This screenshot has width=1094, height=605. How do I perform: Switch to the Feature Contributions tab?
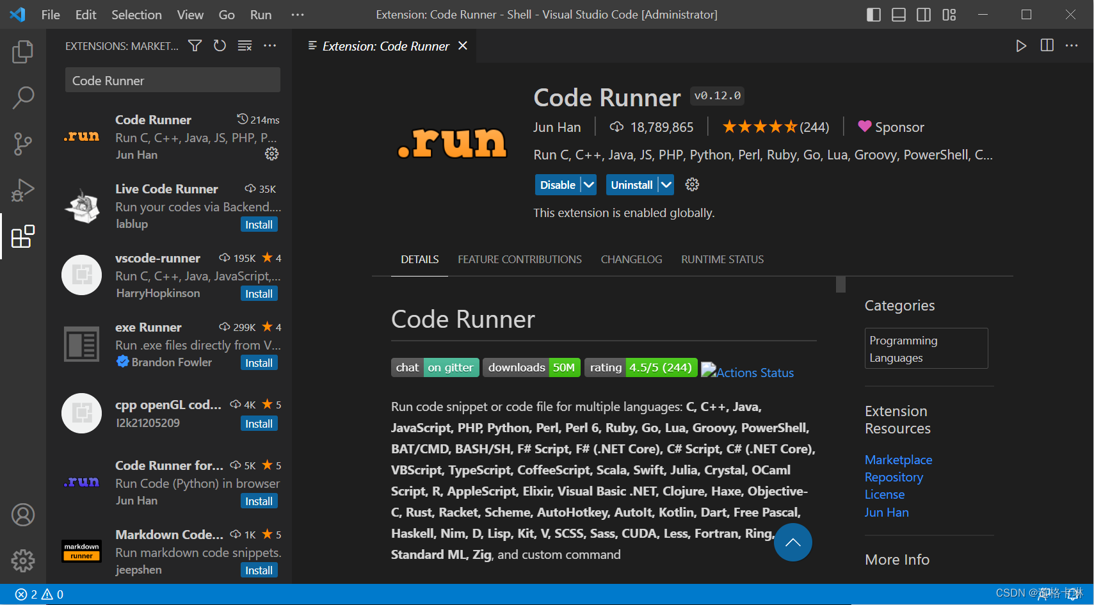(520, 259)
